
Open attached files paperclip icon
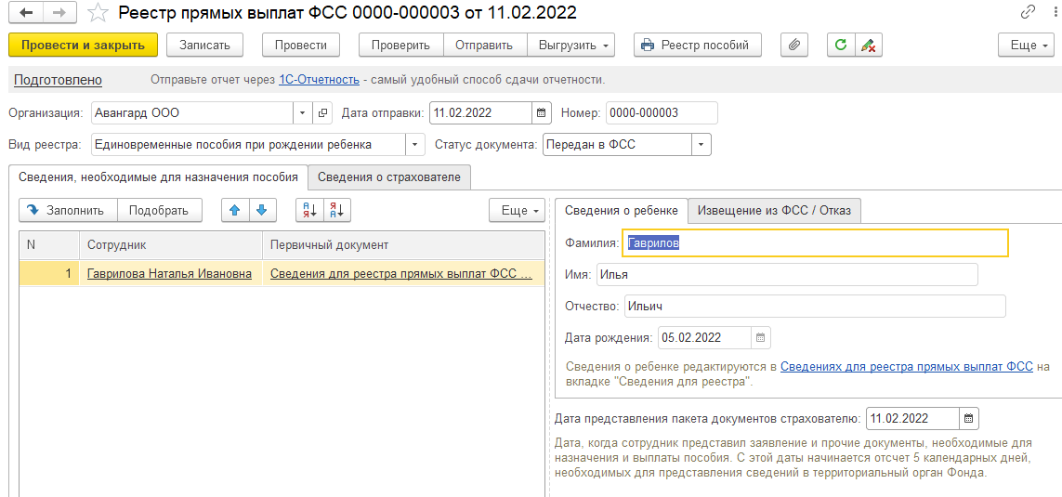(x=795, y=46)
